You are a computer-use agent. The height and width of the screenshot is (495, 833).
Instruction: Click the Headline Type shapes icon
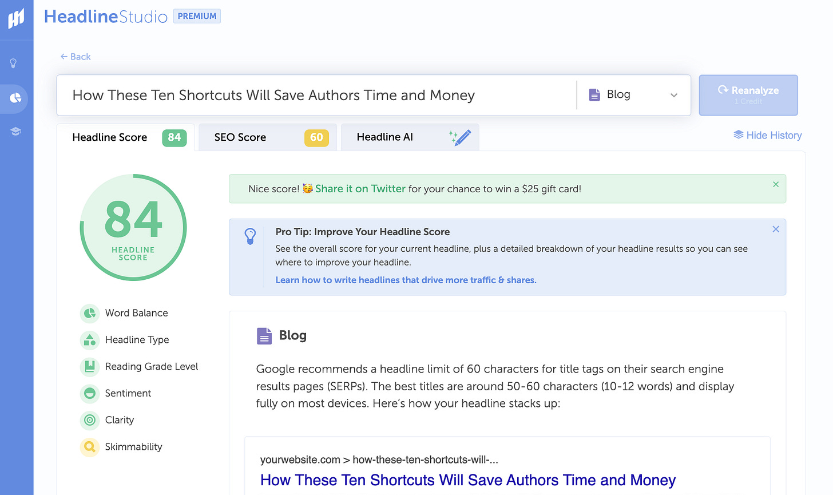click(x=90, y=340)
